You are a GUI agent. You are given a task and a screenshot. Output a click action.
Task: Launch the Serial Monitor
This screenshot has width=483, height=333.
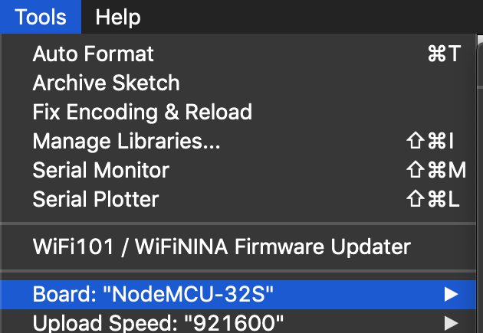tap(100, 170)
